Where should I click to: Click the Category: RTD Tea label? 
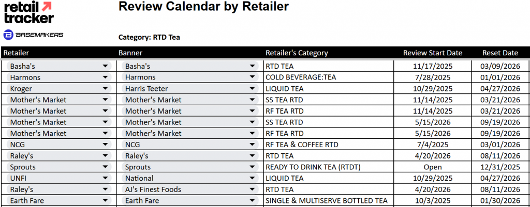pos(149,37)
